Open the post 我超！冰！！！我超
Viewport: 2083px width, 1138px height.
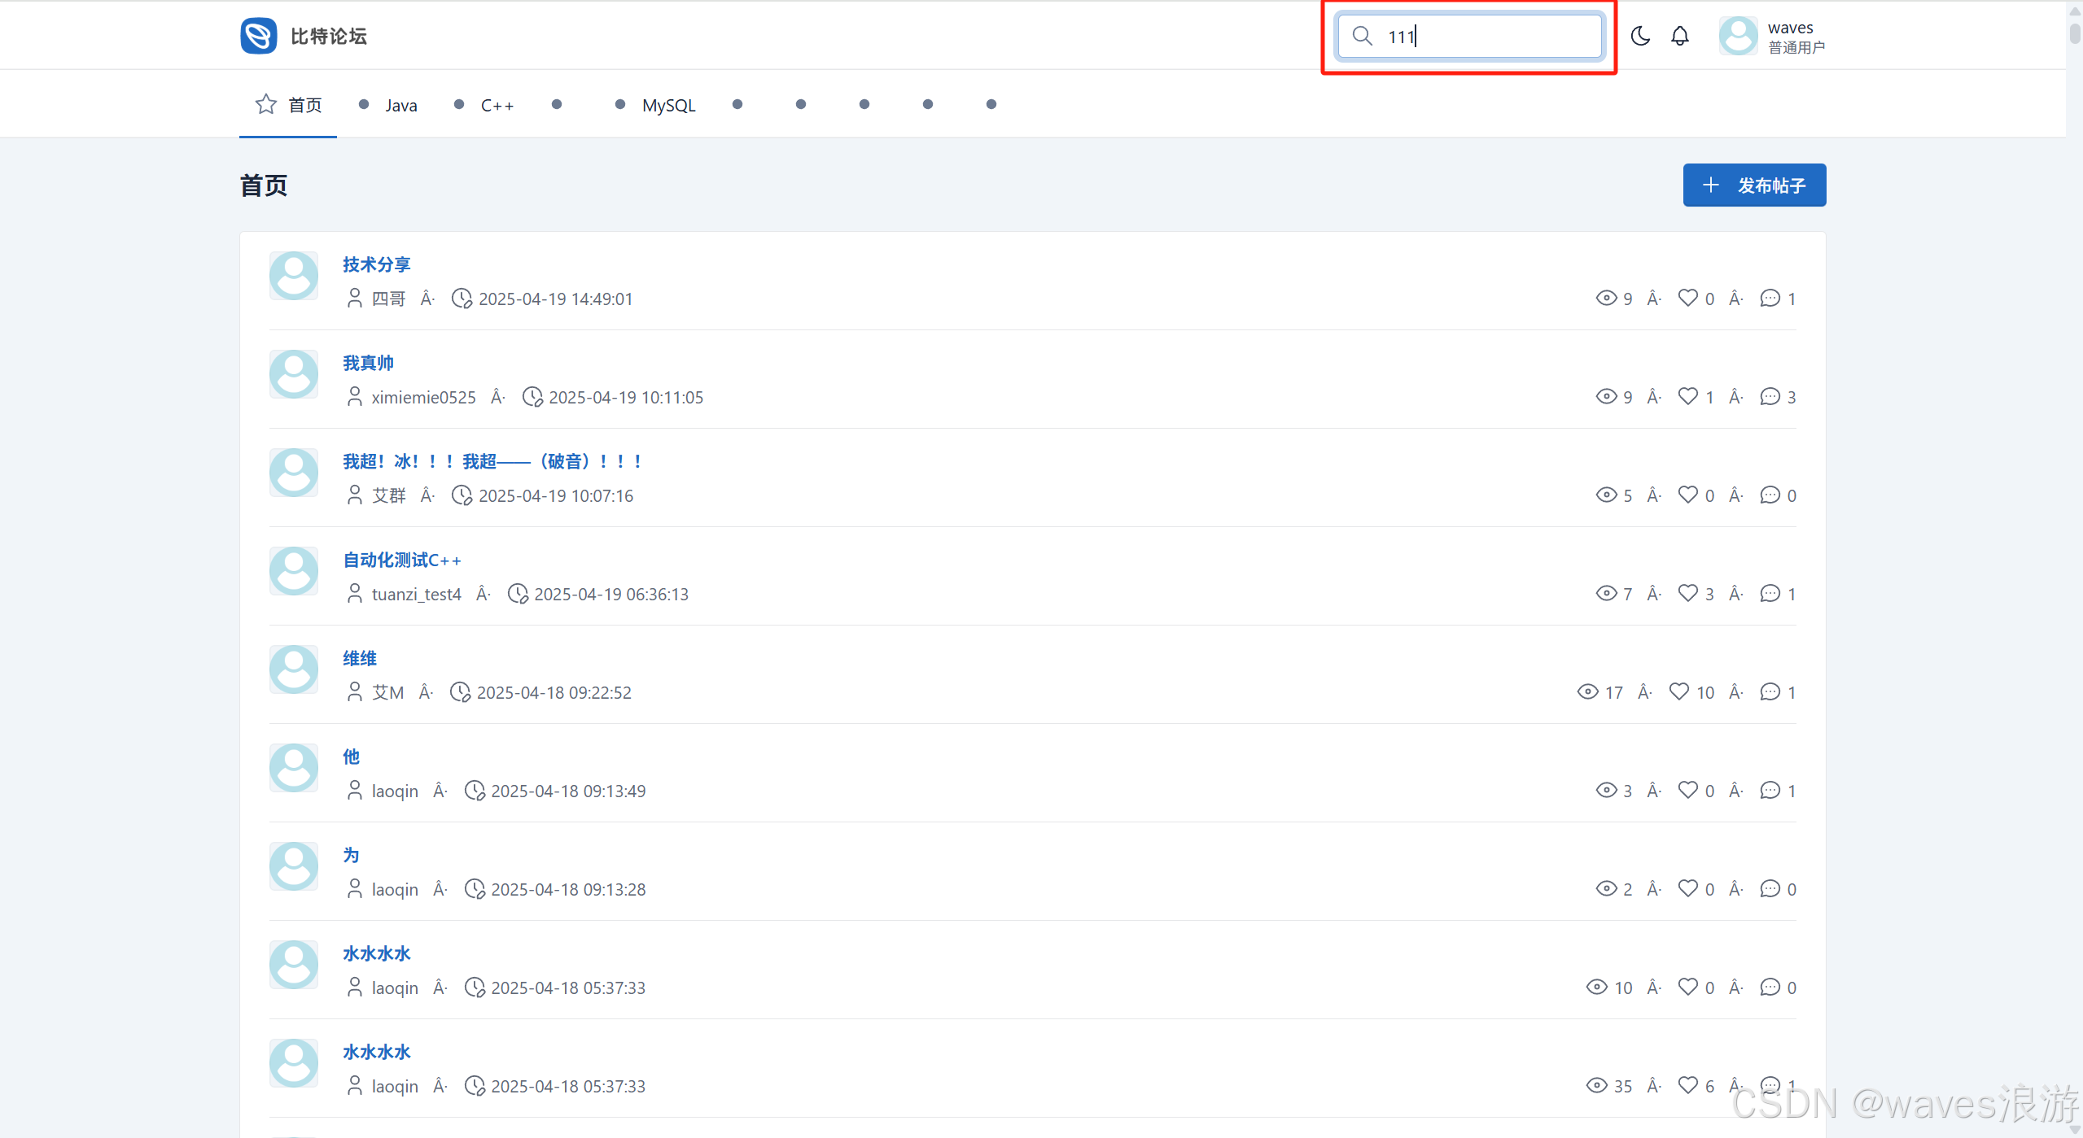(x=492, y=461)
